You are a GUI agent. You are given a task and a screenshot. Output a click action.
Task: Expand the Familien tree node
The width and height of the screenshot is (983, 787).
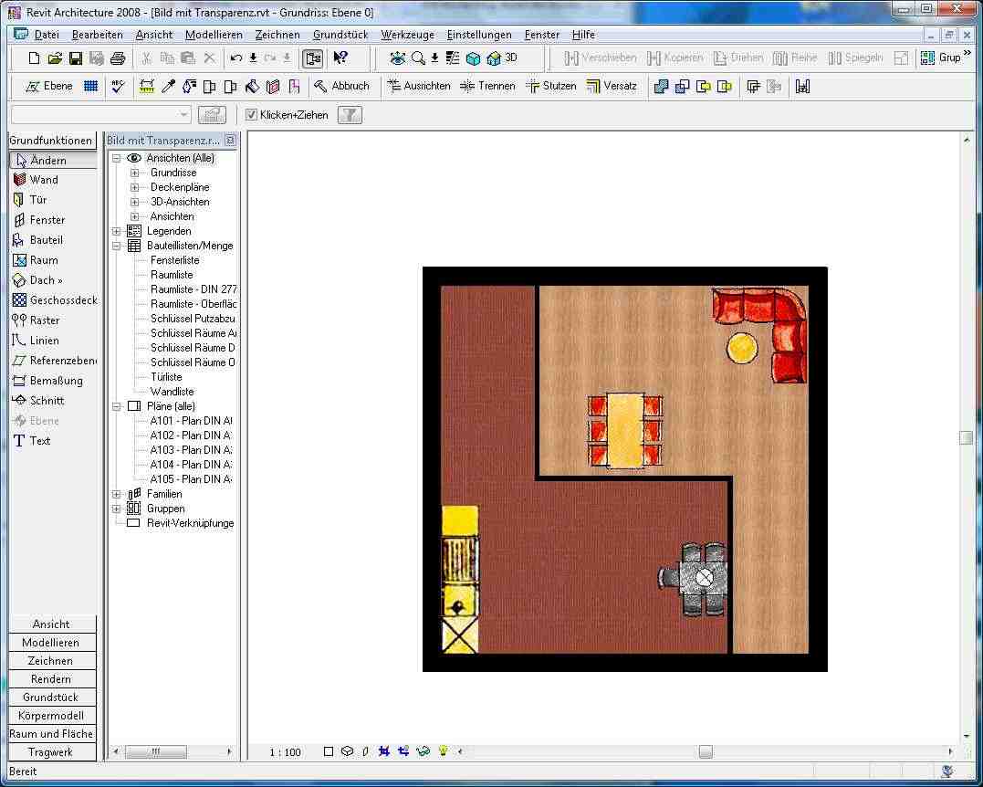116,494
